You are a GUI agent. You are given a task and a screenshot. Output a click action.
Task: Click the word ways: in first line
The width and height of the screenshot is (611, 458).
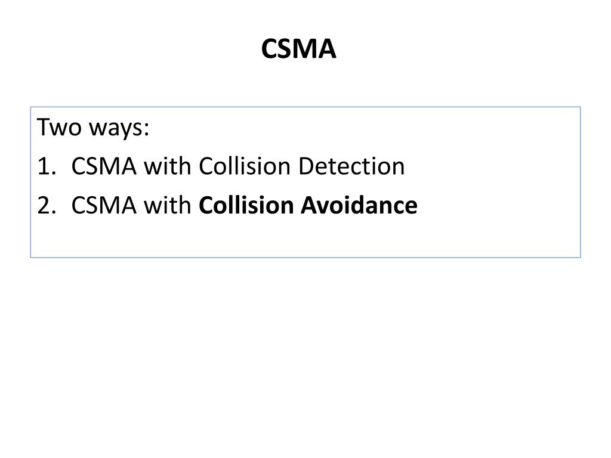point(119,129)
